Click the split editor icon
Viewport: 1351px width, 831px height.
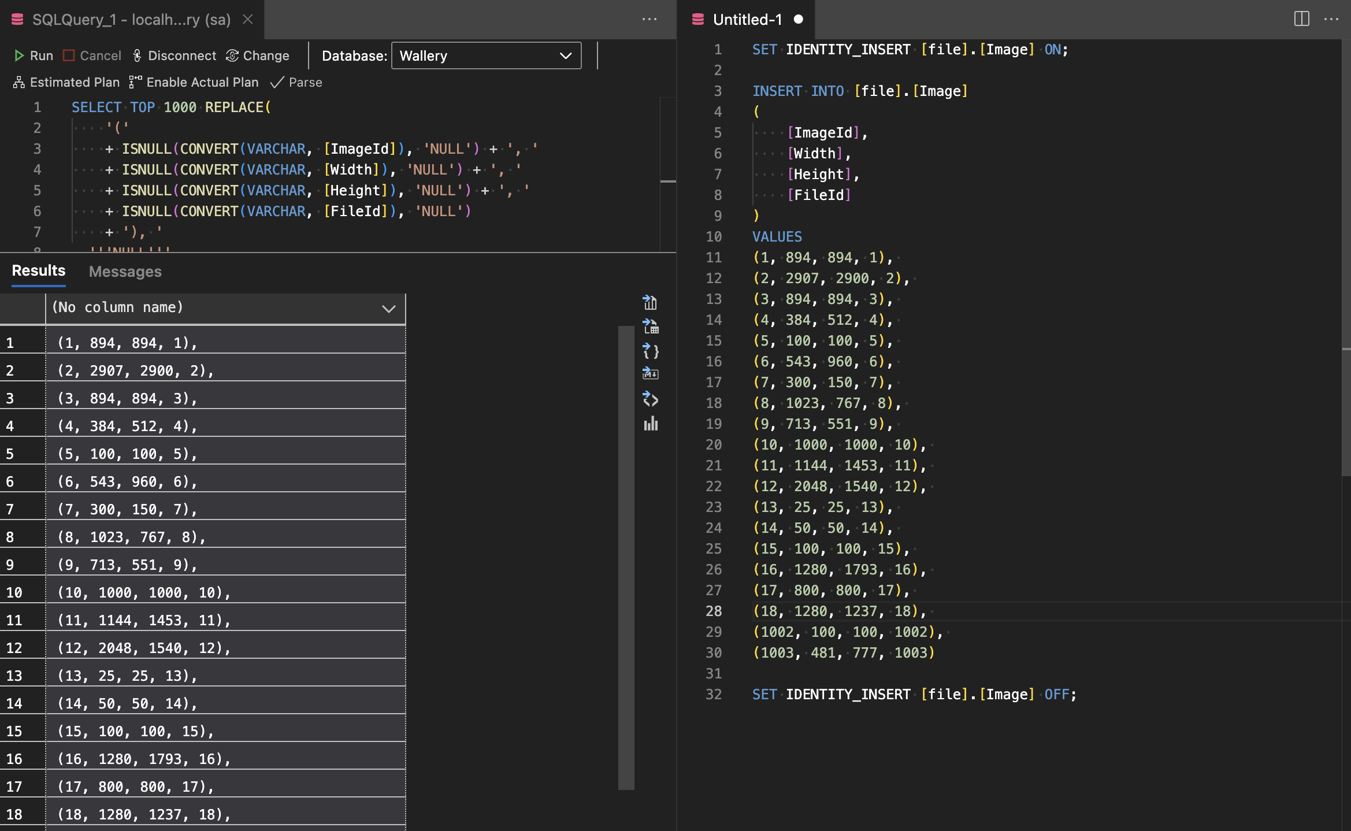pyautogui.click(x=1301, y=19)
